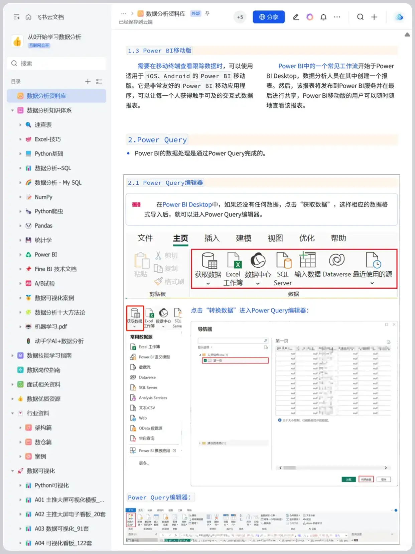Collapse the sidebar with the top-left toggle icon
Image resolution: width=415 pixels, height=554 pixels.
(16, 17)
